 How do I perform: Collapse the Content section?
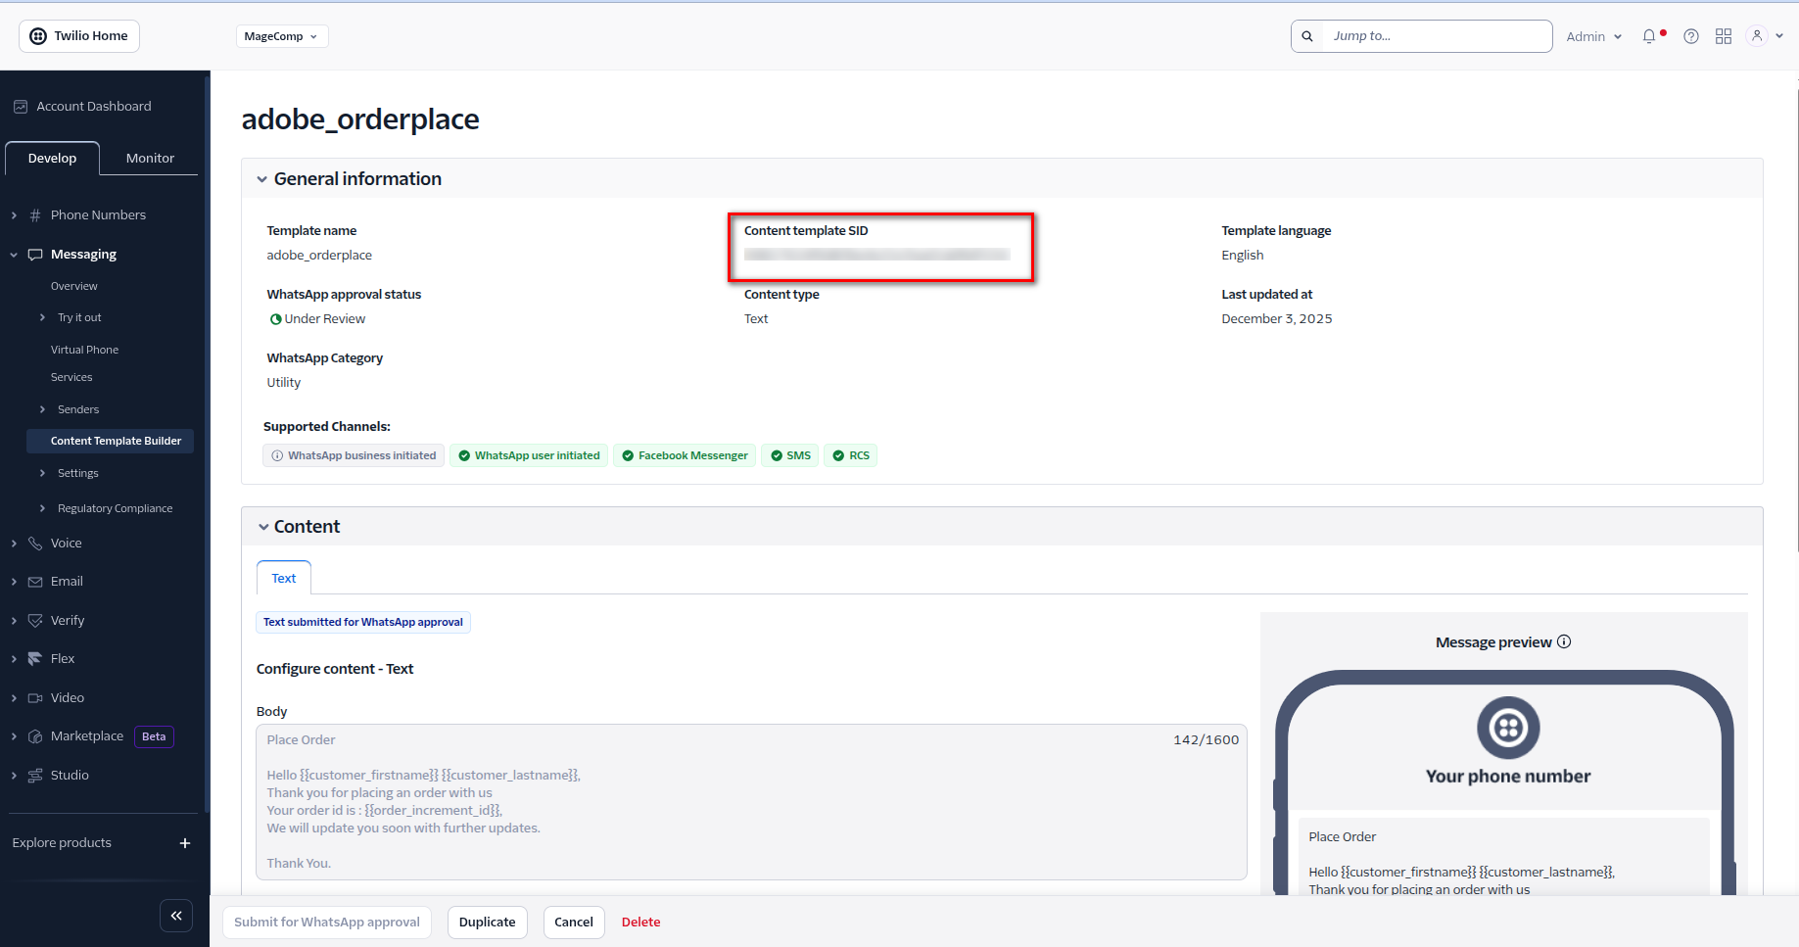[263, 527]
